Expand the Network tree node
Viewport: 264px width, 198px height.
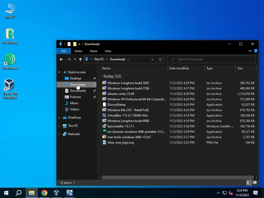59,134
